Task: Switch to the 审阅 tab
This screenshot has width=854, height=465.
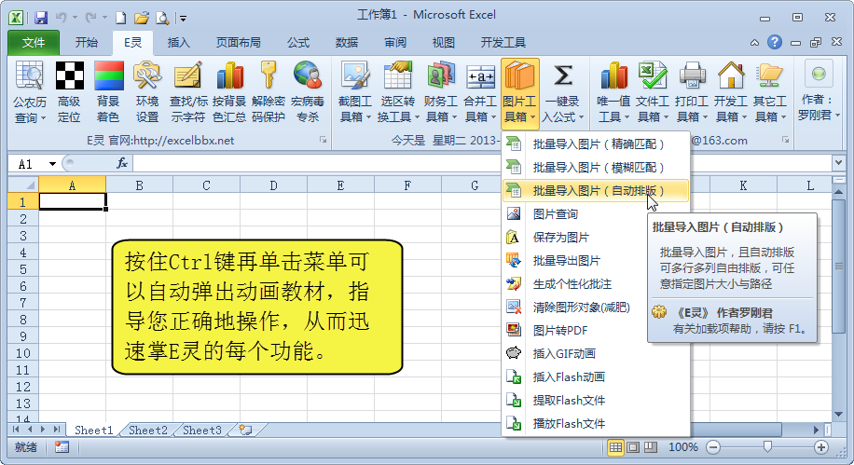Action: coord(395,43)
